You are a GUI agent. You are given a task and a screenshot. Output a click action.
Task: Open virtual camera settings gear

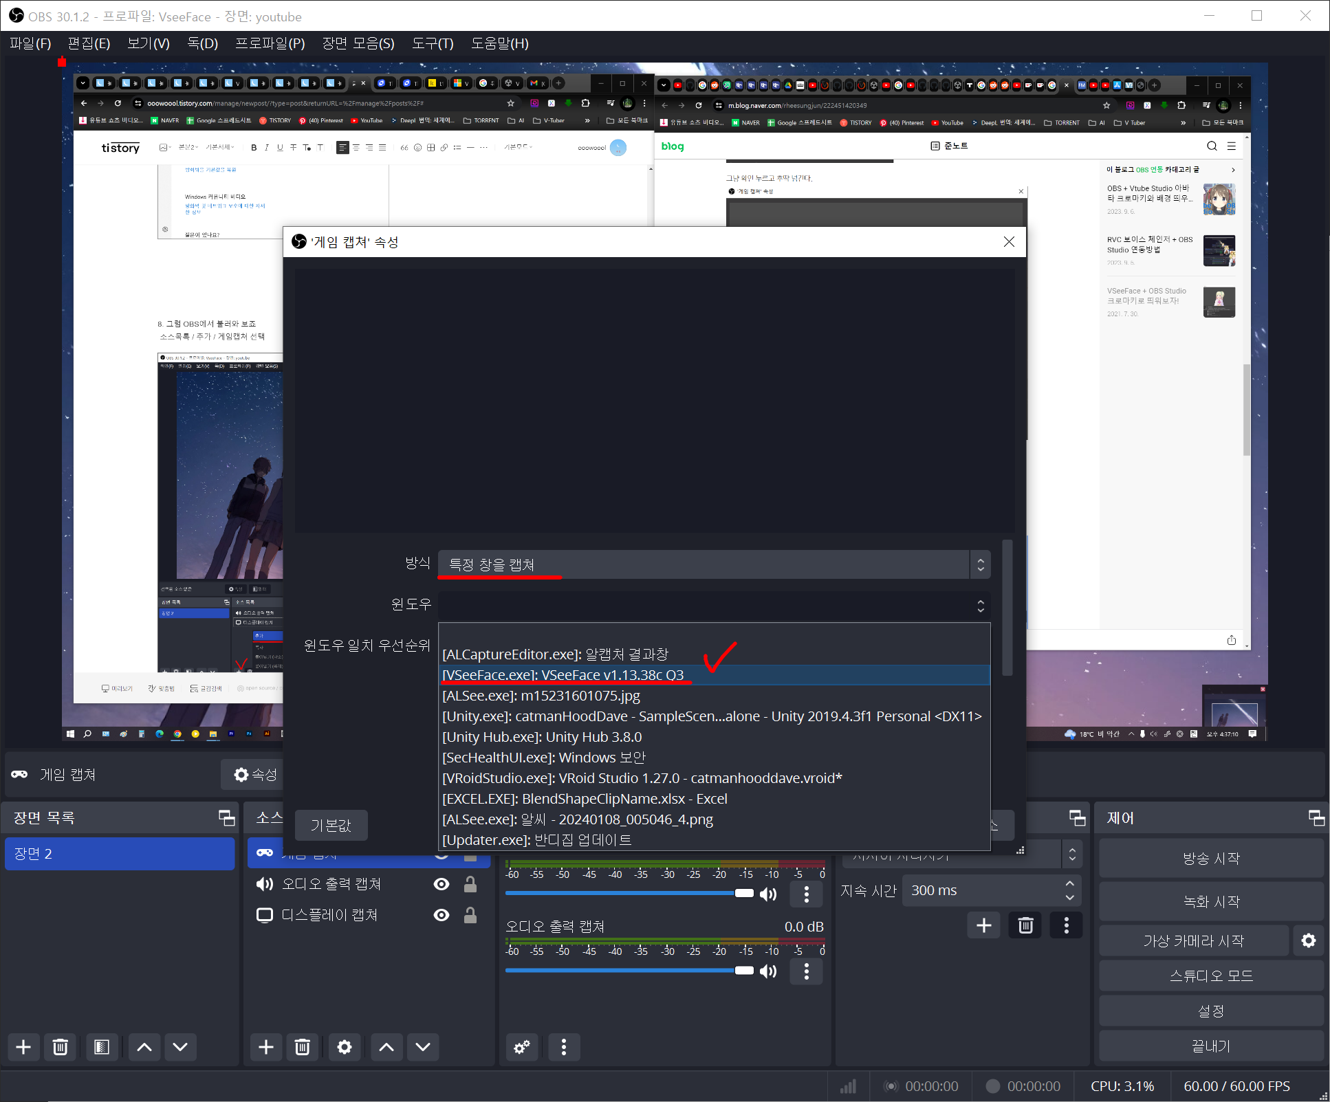point(1308,940)
